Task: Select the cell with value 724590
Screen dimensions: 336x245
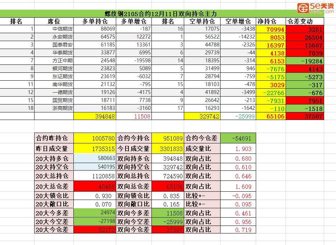Action: pyautogui.click(x=168, y=176)
